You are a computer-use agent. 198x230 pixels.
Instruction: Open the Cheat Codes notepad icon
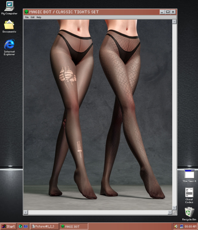189,195
